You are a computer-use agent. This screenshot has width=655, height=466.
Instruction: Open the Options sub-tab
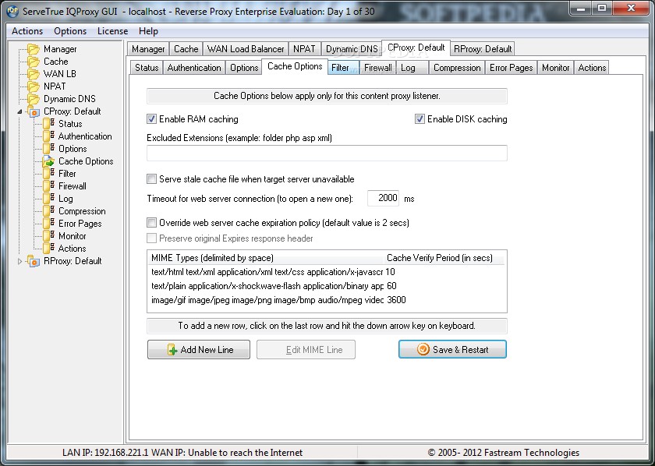click(x=244, y=68)
